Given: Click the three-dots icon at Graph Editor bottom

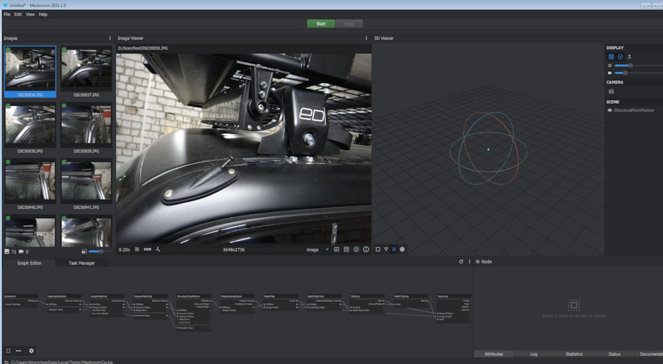Looking at the screenshot, I should coord(19,351).
